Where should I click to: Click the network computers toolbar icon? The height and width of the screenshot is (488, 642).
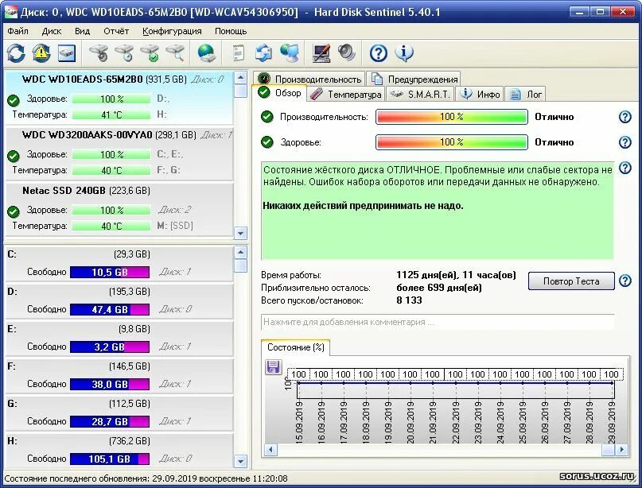point(290,53)
